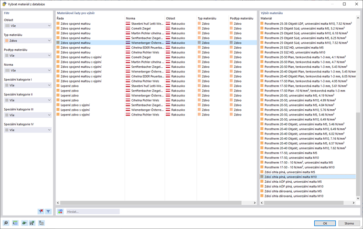This screenshot has width=363, height=229.
Task: Select Porotherm 17-50, univerzální malta M5
Action: [x=308, y=153]
